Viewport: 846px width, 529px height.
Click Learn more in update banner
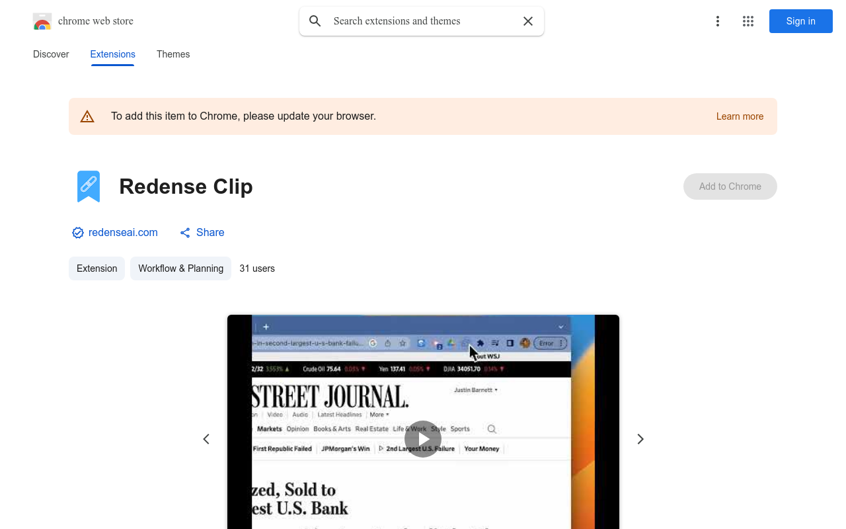coord(740,116)
